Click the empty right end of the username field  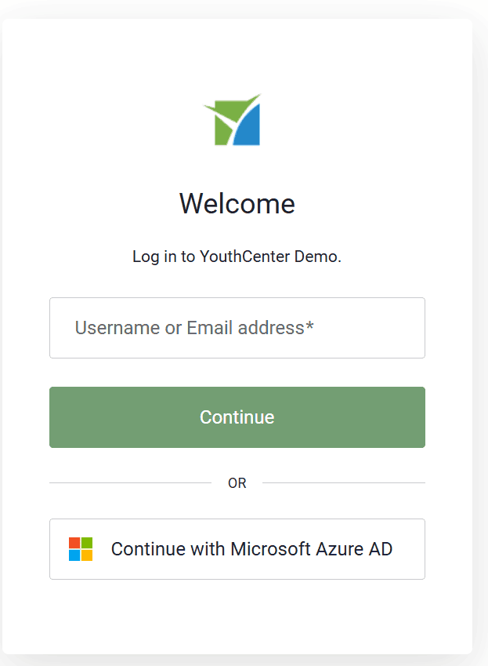[x=392, y=328]
